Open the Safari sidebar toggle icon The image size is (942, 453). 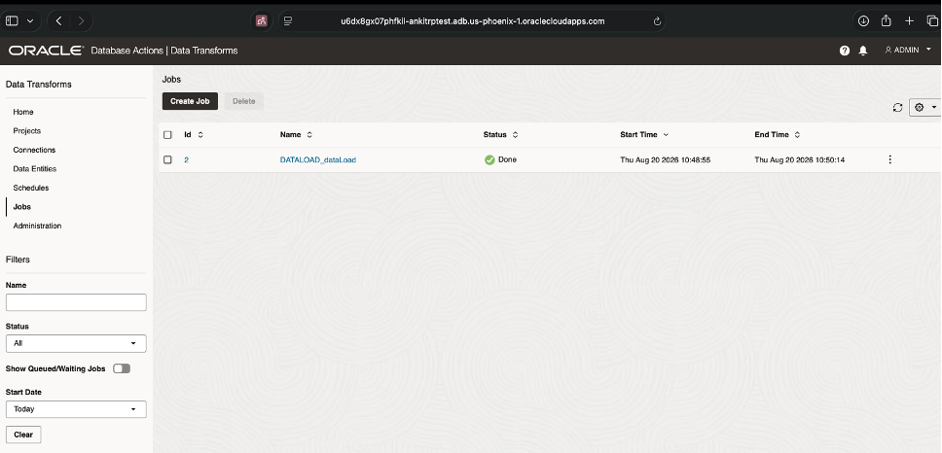tap(12, 21)
